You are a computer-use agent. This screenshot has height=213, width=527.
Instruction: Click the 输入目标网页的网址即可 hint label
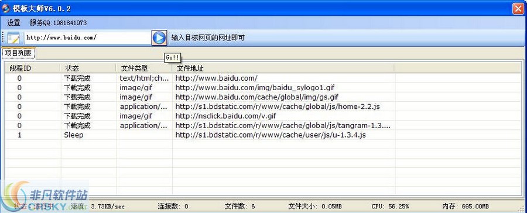pos(208,37)
